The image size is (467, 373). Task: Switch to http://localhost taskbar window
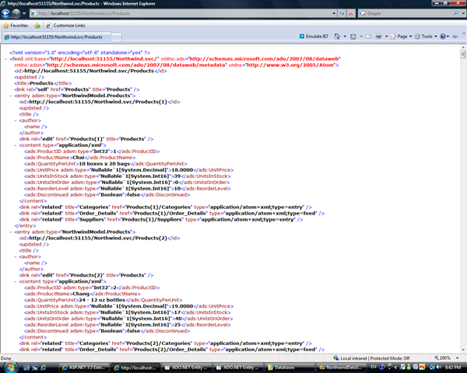(135, 368)
